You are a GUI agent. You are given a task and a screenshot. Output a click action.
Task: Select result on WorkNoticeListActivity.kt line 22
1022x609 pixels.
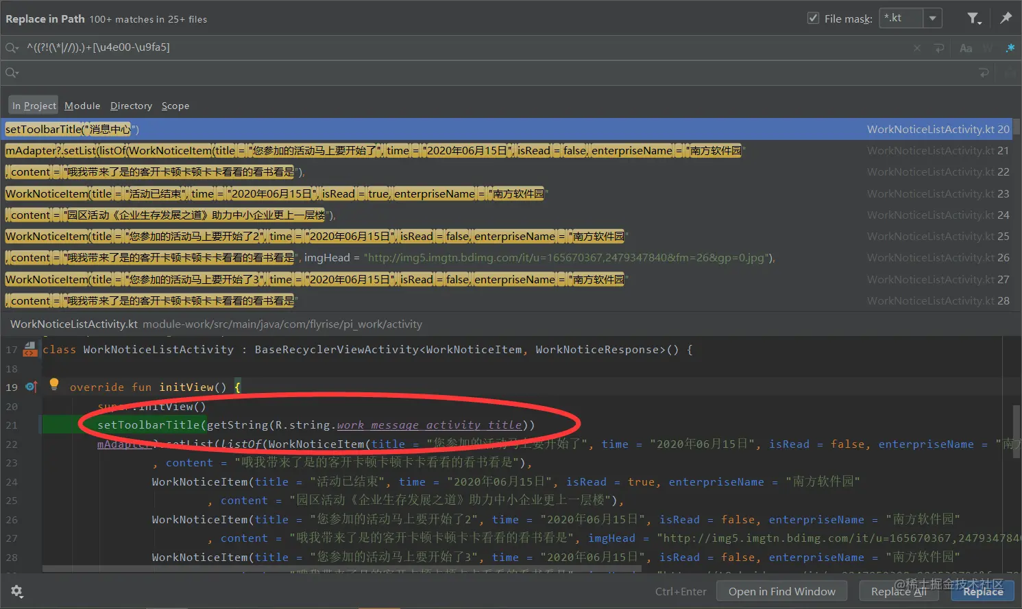507,172
